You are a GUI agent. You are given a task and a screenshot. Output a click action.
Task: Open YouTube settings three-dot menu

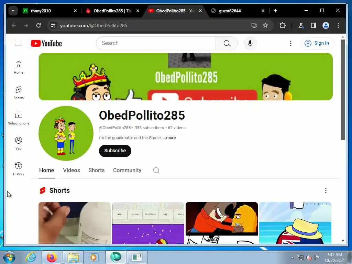[x=291, y=43]
